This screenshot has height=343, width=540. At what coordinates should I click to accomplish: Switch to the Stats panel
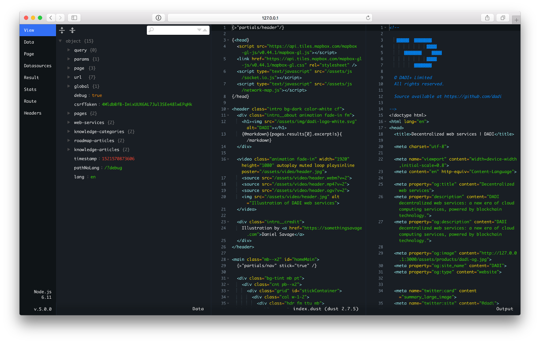tap(30, 89)
